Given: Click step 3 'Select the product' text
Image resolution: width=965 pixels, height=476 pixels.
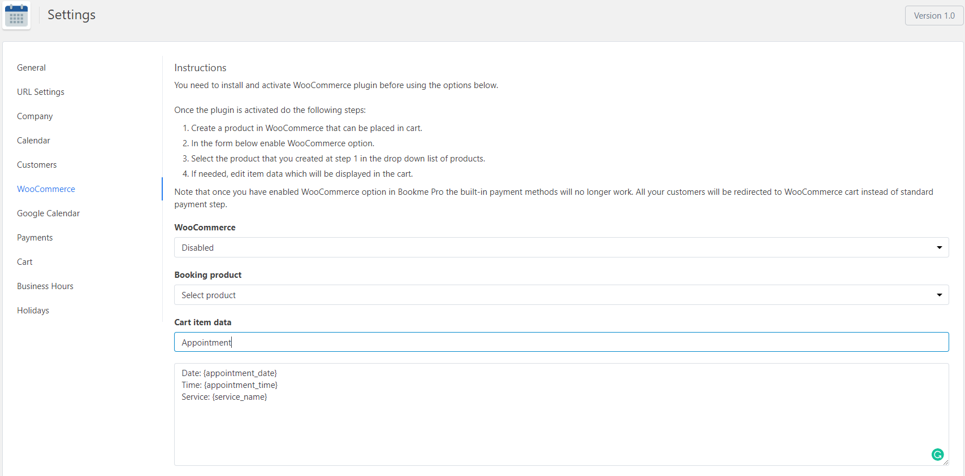Looking at the screenshot, I should pyautogui.click(x=338, y=159).
